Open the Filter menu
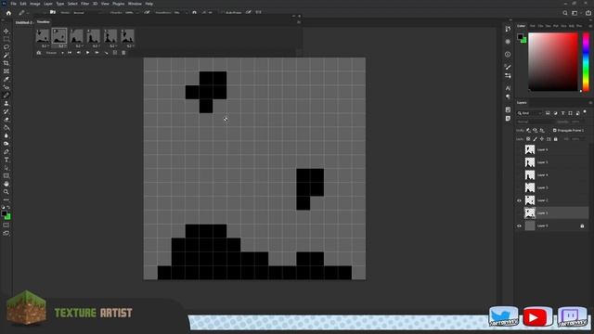594x334 pixels. tap(84, 4)
